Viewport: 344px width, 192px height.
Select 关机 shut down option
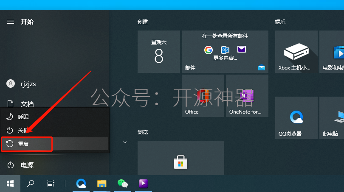point(55,130)
